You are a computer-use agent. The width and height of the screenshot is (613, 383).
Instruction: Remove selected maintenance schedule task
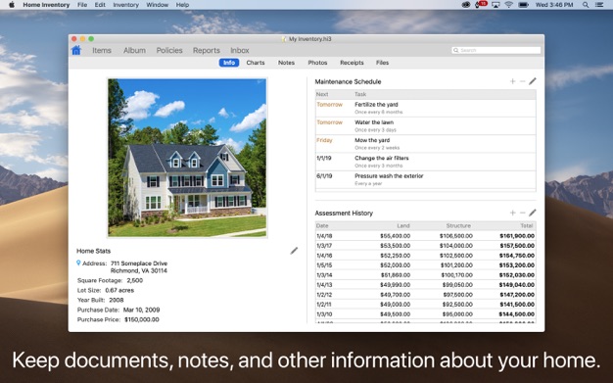pos(522,81)
